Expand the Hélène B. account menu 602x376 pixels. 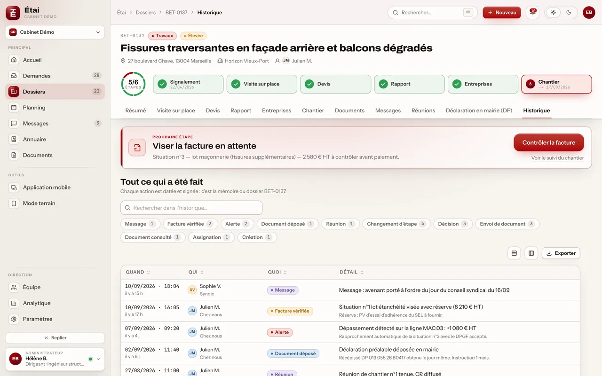click(x=55, y=359)
